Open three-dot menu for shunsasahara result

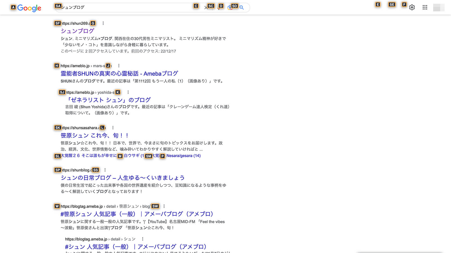113,128
